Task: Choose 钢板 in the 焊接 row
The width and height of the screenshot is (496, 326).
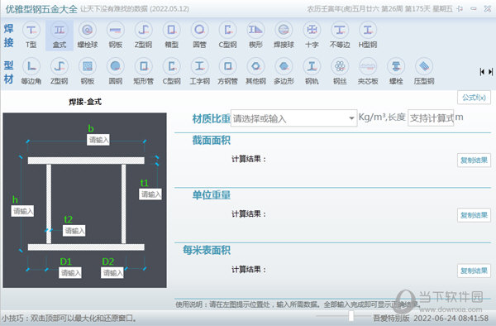Action: (116, 35)
